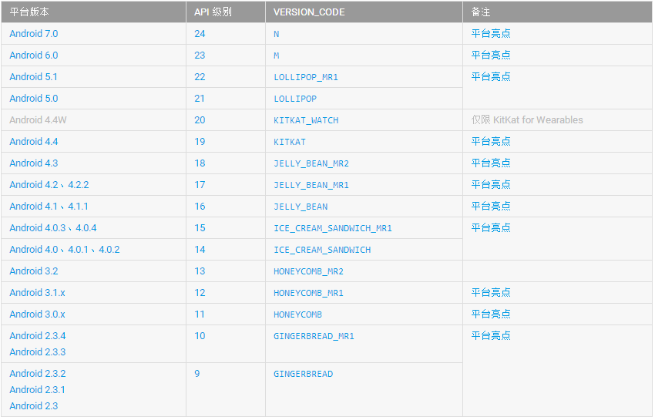The height and width of the screenshot is (417, 655).
Task: Click API level 9
Action: 197,374
